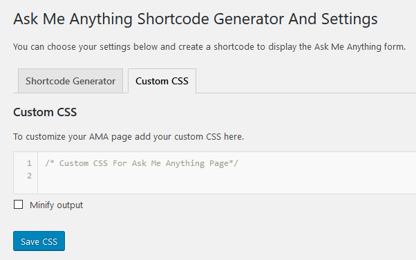Click the word 'Custom' in editor comment
This screenshot has width=416, height=260.
coord(74,163)
